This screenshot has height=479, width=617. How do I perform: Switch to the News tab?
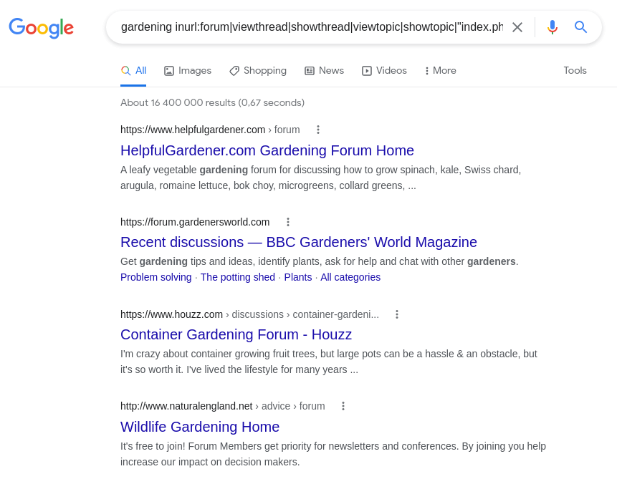(324, 71)
